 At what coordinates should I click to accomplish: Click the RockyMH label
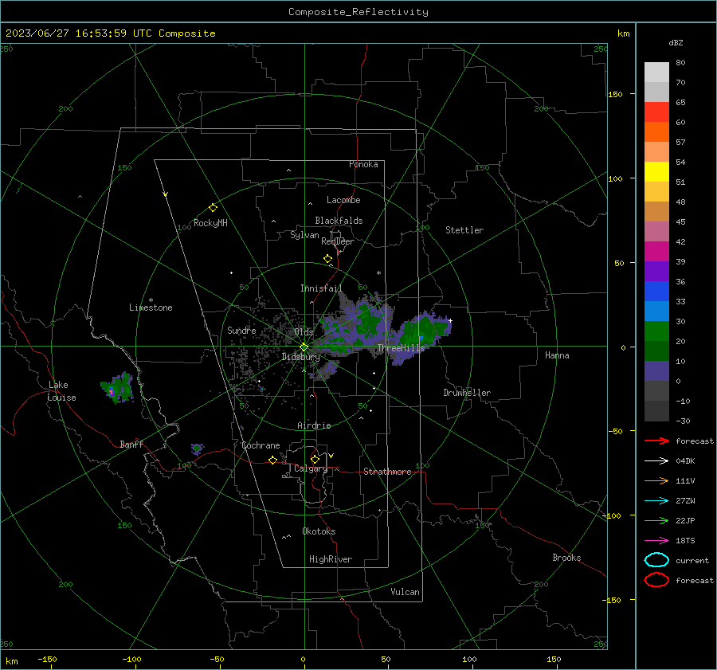pyautogui.click(x=210, y=223)
